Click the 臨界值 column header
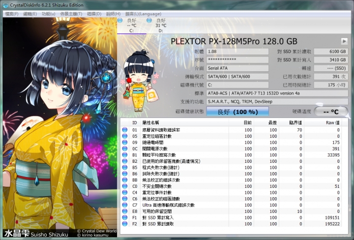Screen dimensions: 354x240 (292, 122)
